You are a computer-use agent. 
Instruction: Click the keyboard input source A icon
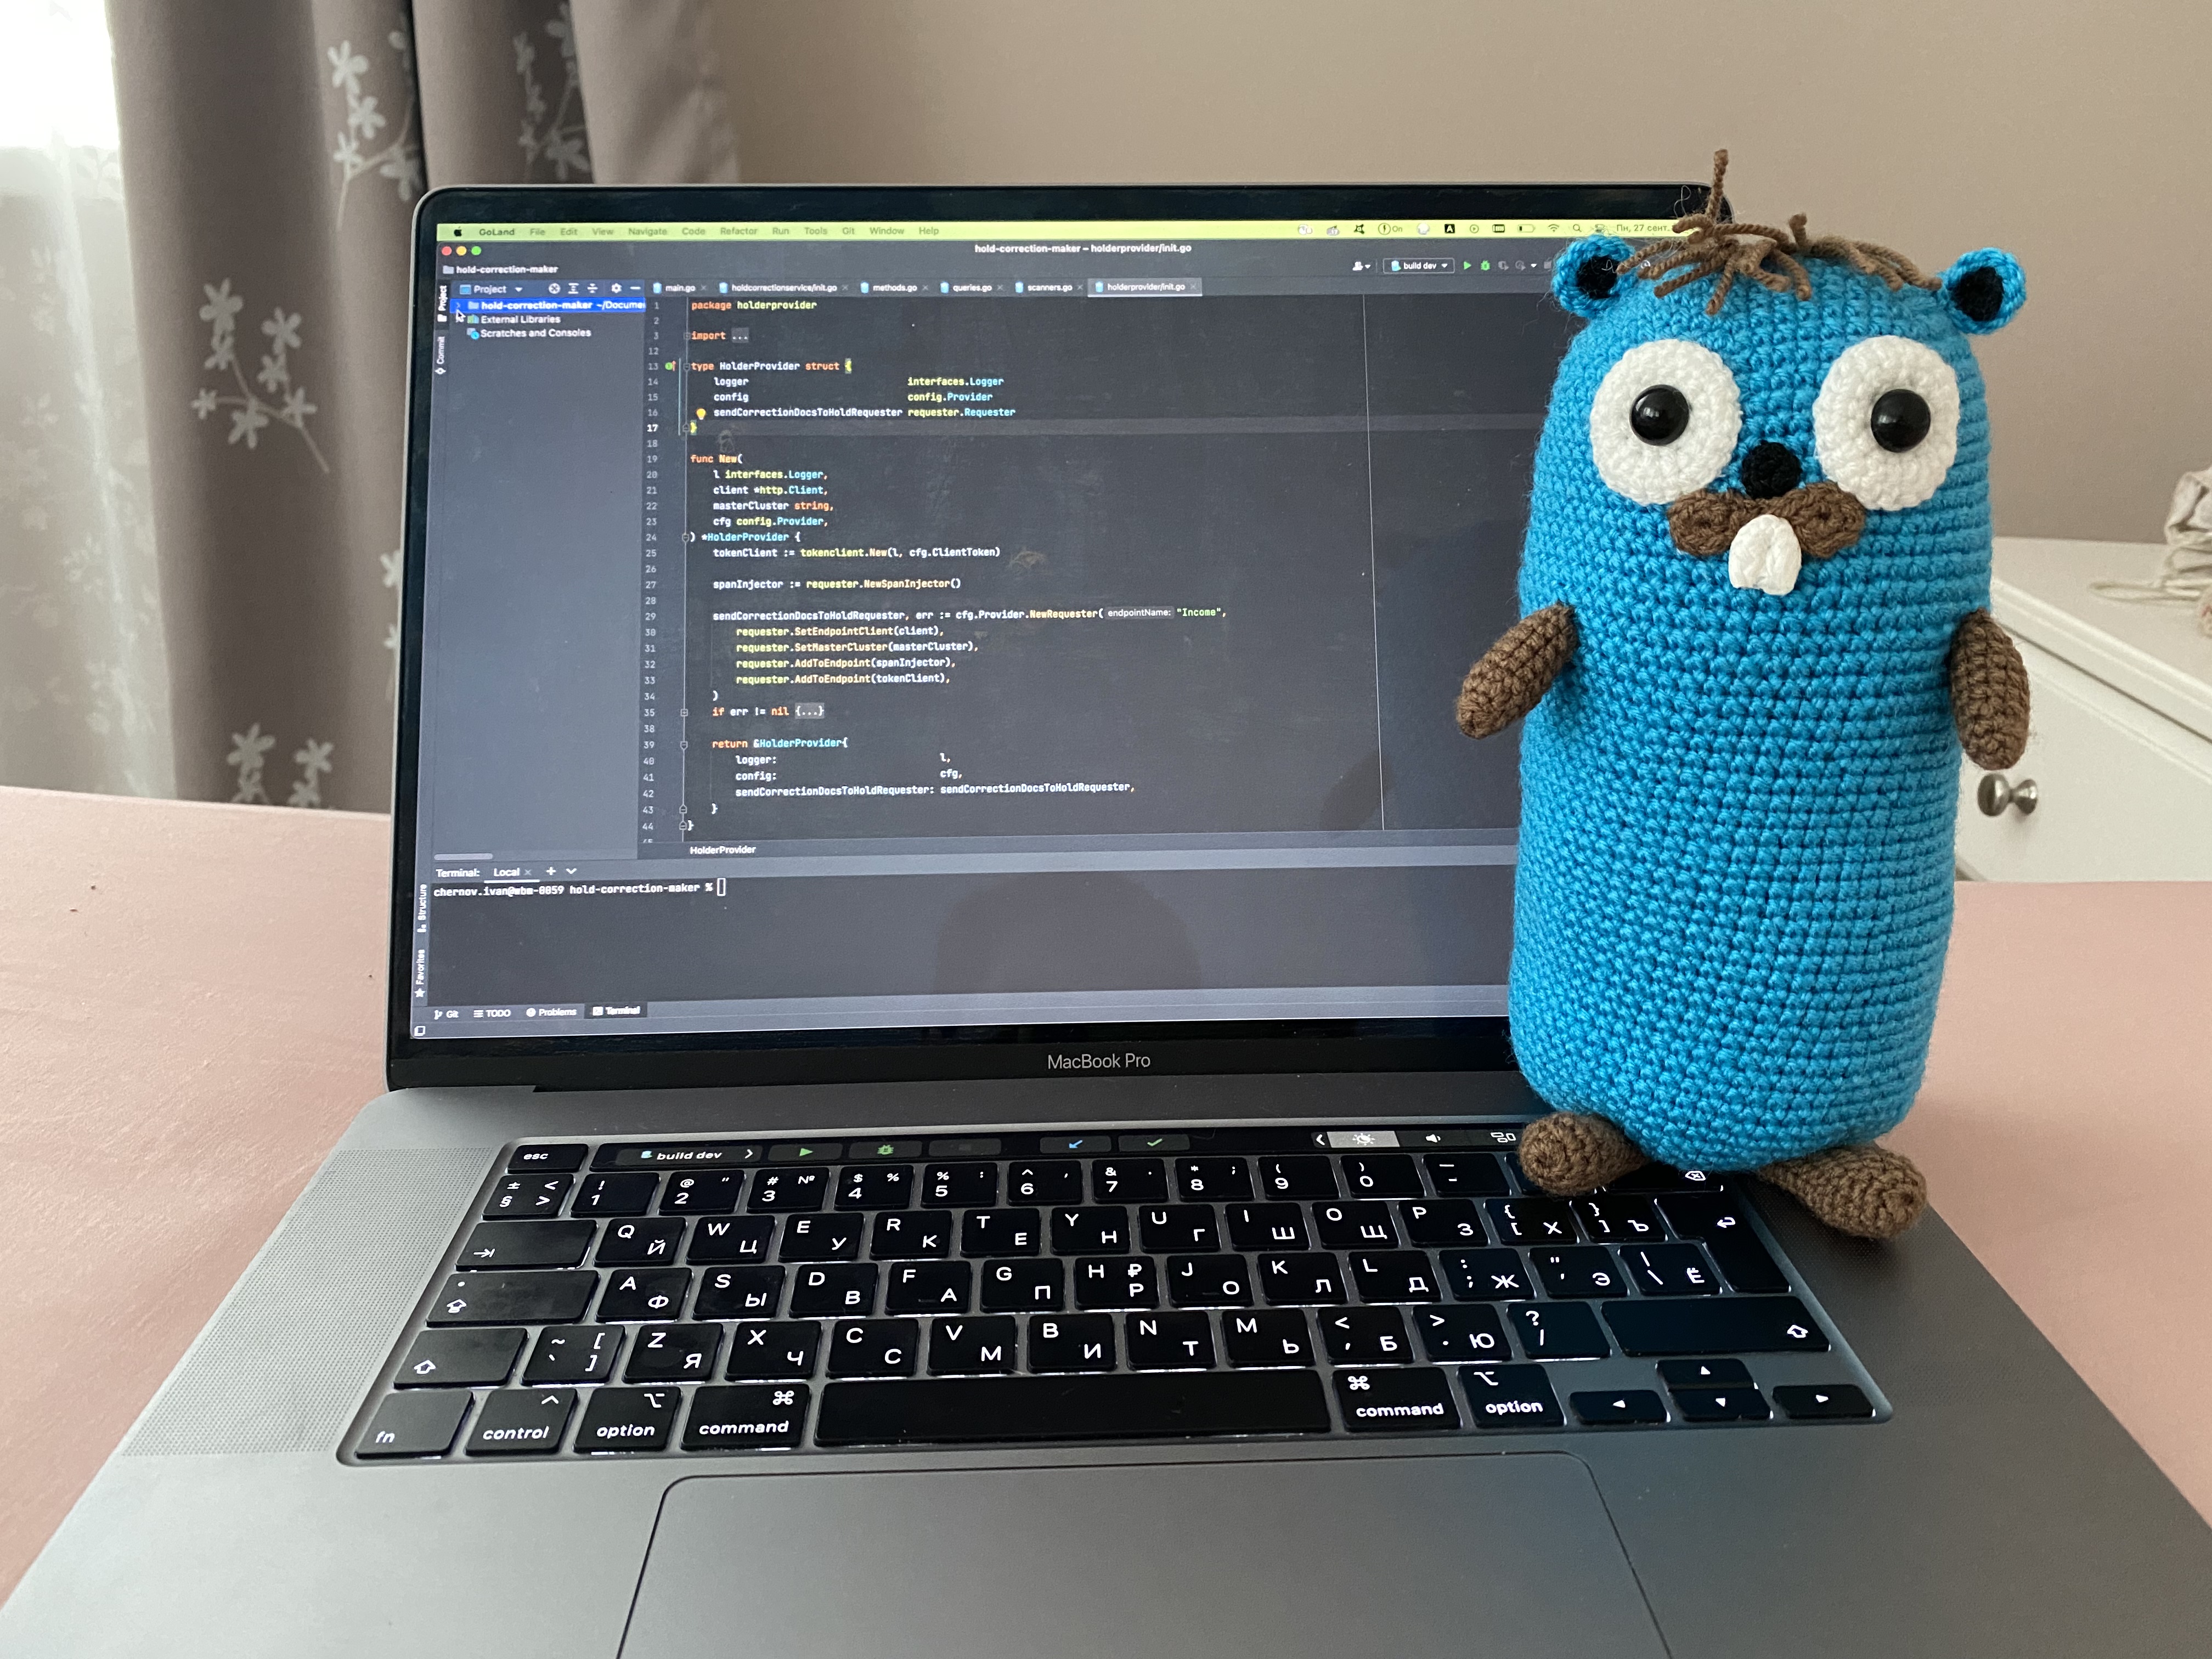(x=1449, y=229)
